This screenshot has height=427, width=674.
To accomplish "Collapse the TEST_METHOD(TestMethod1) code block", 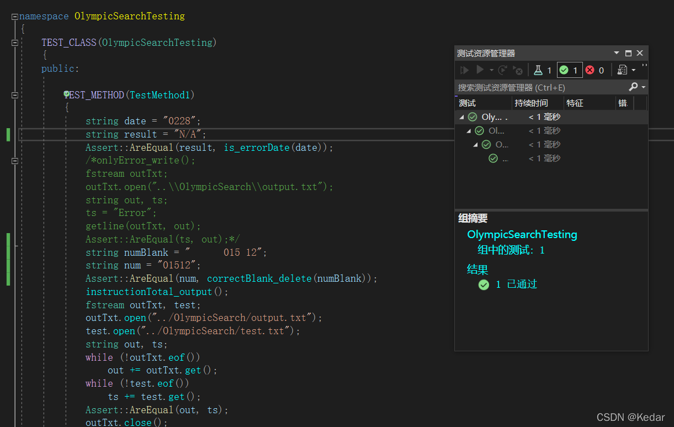I will coord(15,95).
